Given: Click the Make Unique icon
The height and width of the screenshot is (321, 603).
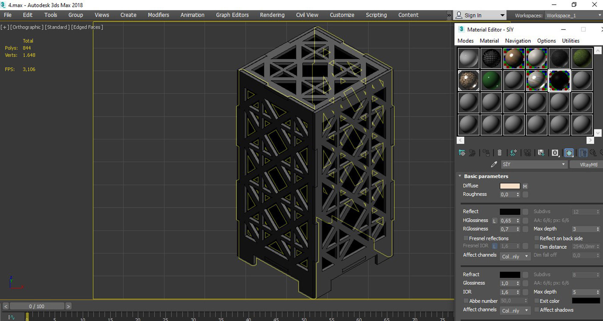Looking at the screenshot, I should click(x=527, y=153).
